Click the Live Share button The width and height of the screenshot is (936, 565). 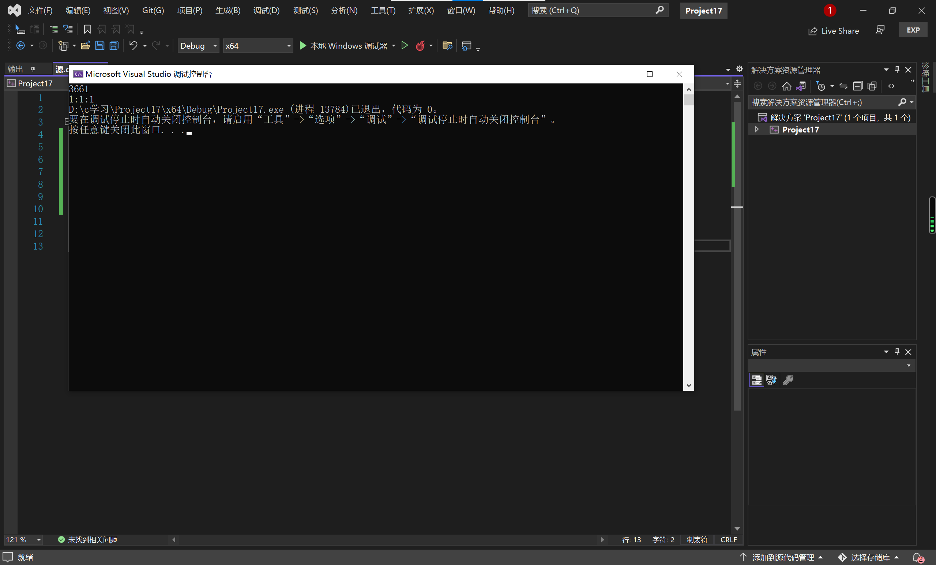834,31
